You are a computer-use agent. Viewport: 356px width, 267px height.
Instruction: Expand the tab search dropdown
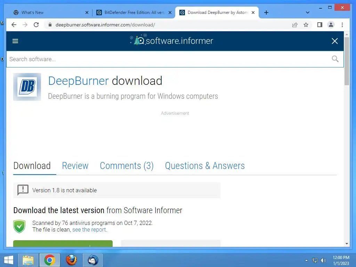(308, 13)
